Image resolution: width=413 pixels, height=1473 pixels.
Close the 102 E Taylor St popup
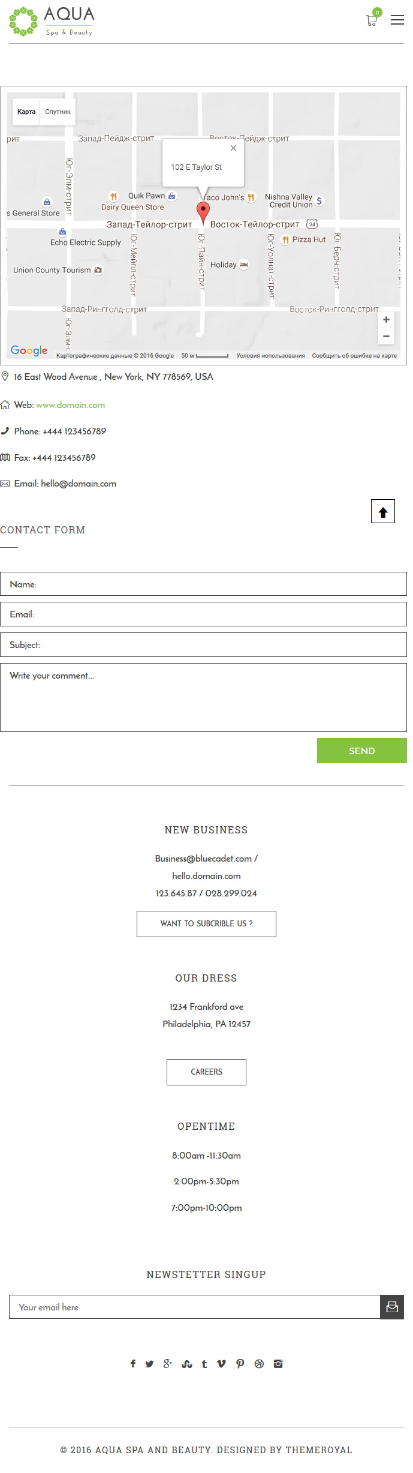pyautogui.click(x=233, y=148)
